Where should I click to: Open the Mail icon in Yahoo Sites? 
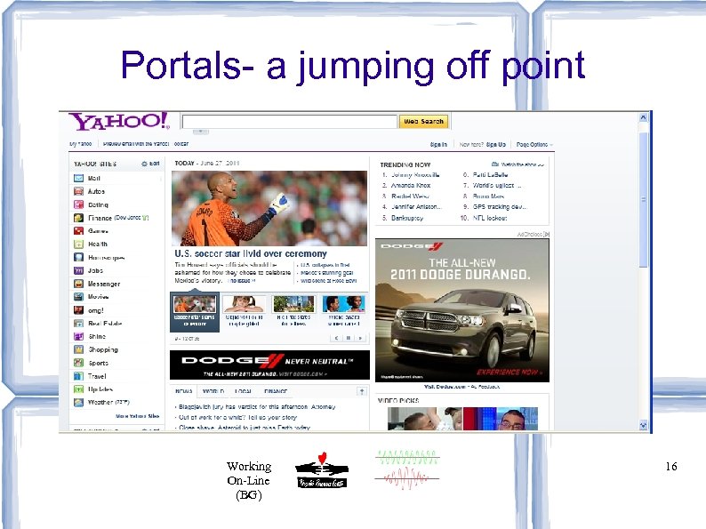(79, 179)
